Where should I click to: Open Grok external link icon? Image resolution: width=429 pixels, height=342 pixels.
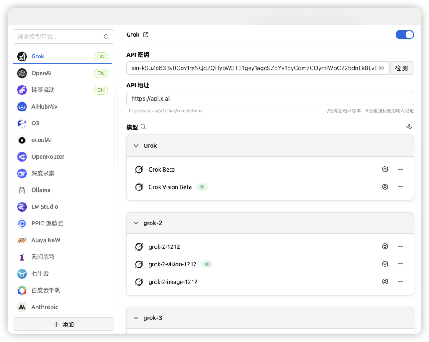[146, 35]
